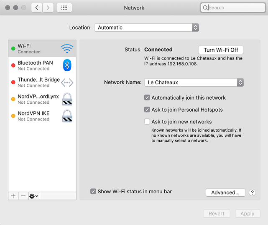Toggle Automatically join this network
The height and width of the screenshot is (225, 268).
pos(147,97)
